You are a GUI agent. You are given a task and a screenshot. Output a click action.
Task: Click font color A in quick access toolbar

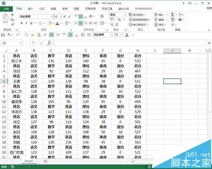[x=127, y=35]
